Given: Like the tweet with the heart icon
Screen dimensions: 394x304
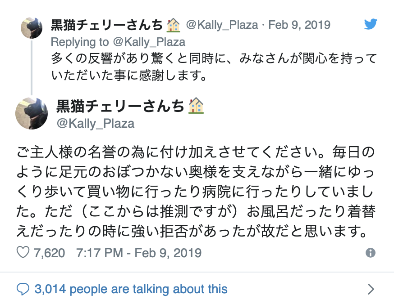Looking at the screenshot, I should [x=23, y=252].
